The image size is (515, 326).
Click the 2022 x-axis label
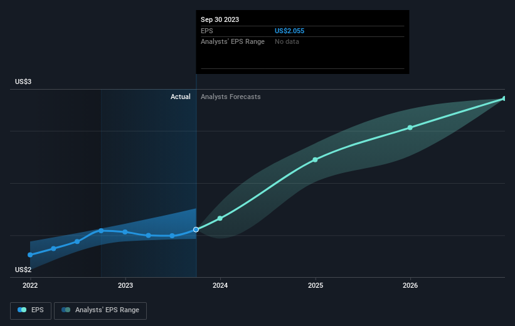pos(30,285)
